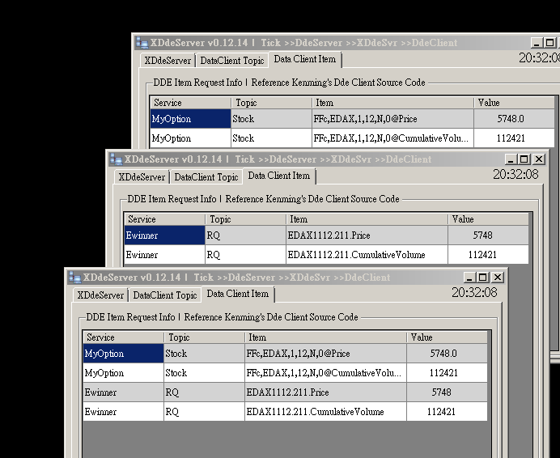Viewport: 560px width, 458px height.
Task: Maximize the front XDdeServer window
Action: [x=483, y=278]
